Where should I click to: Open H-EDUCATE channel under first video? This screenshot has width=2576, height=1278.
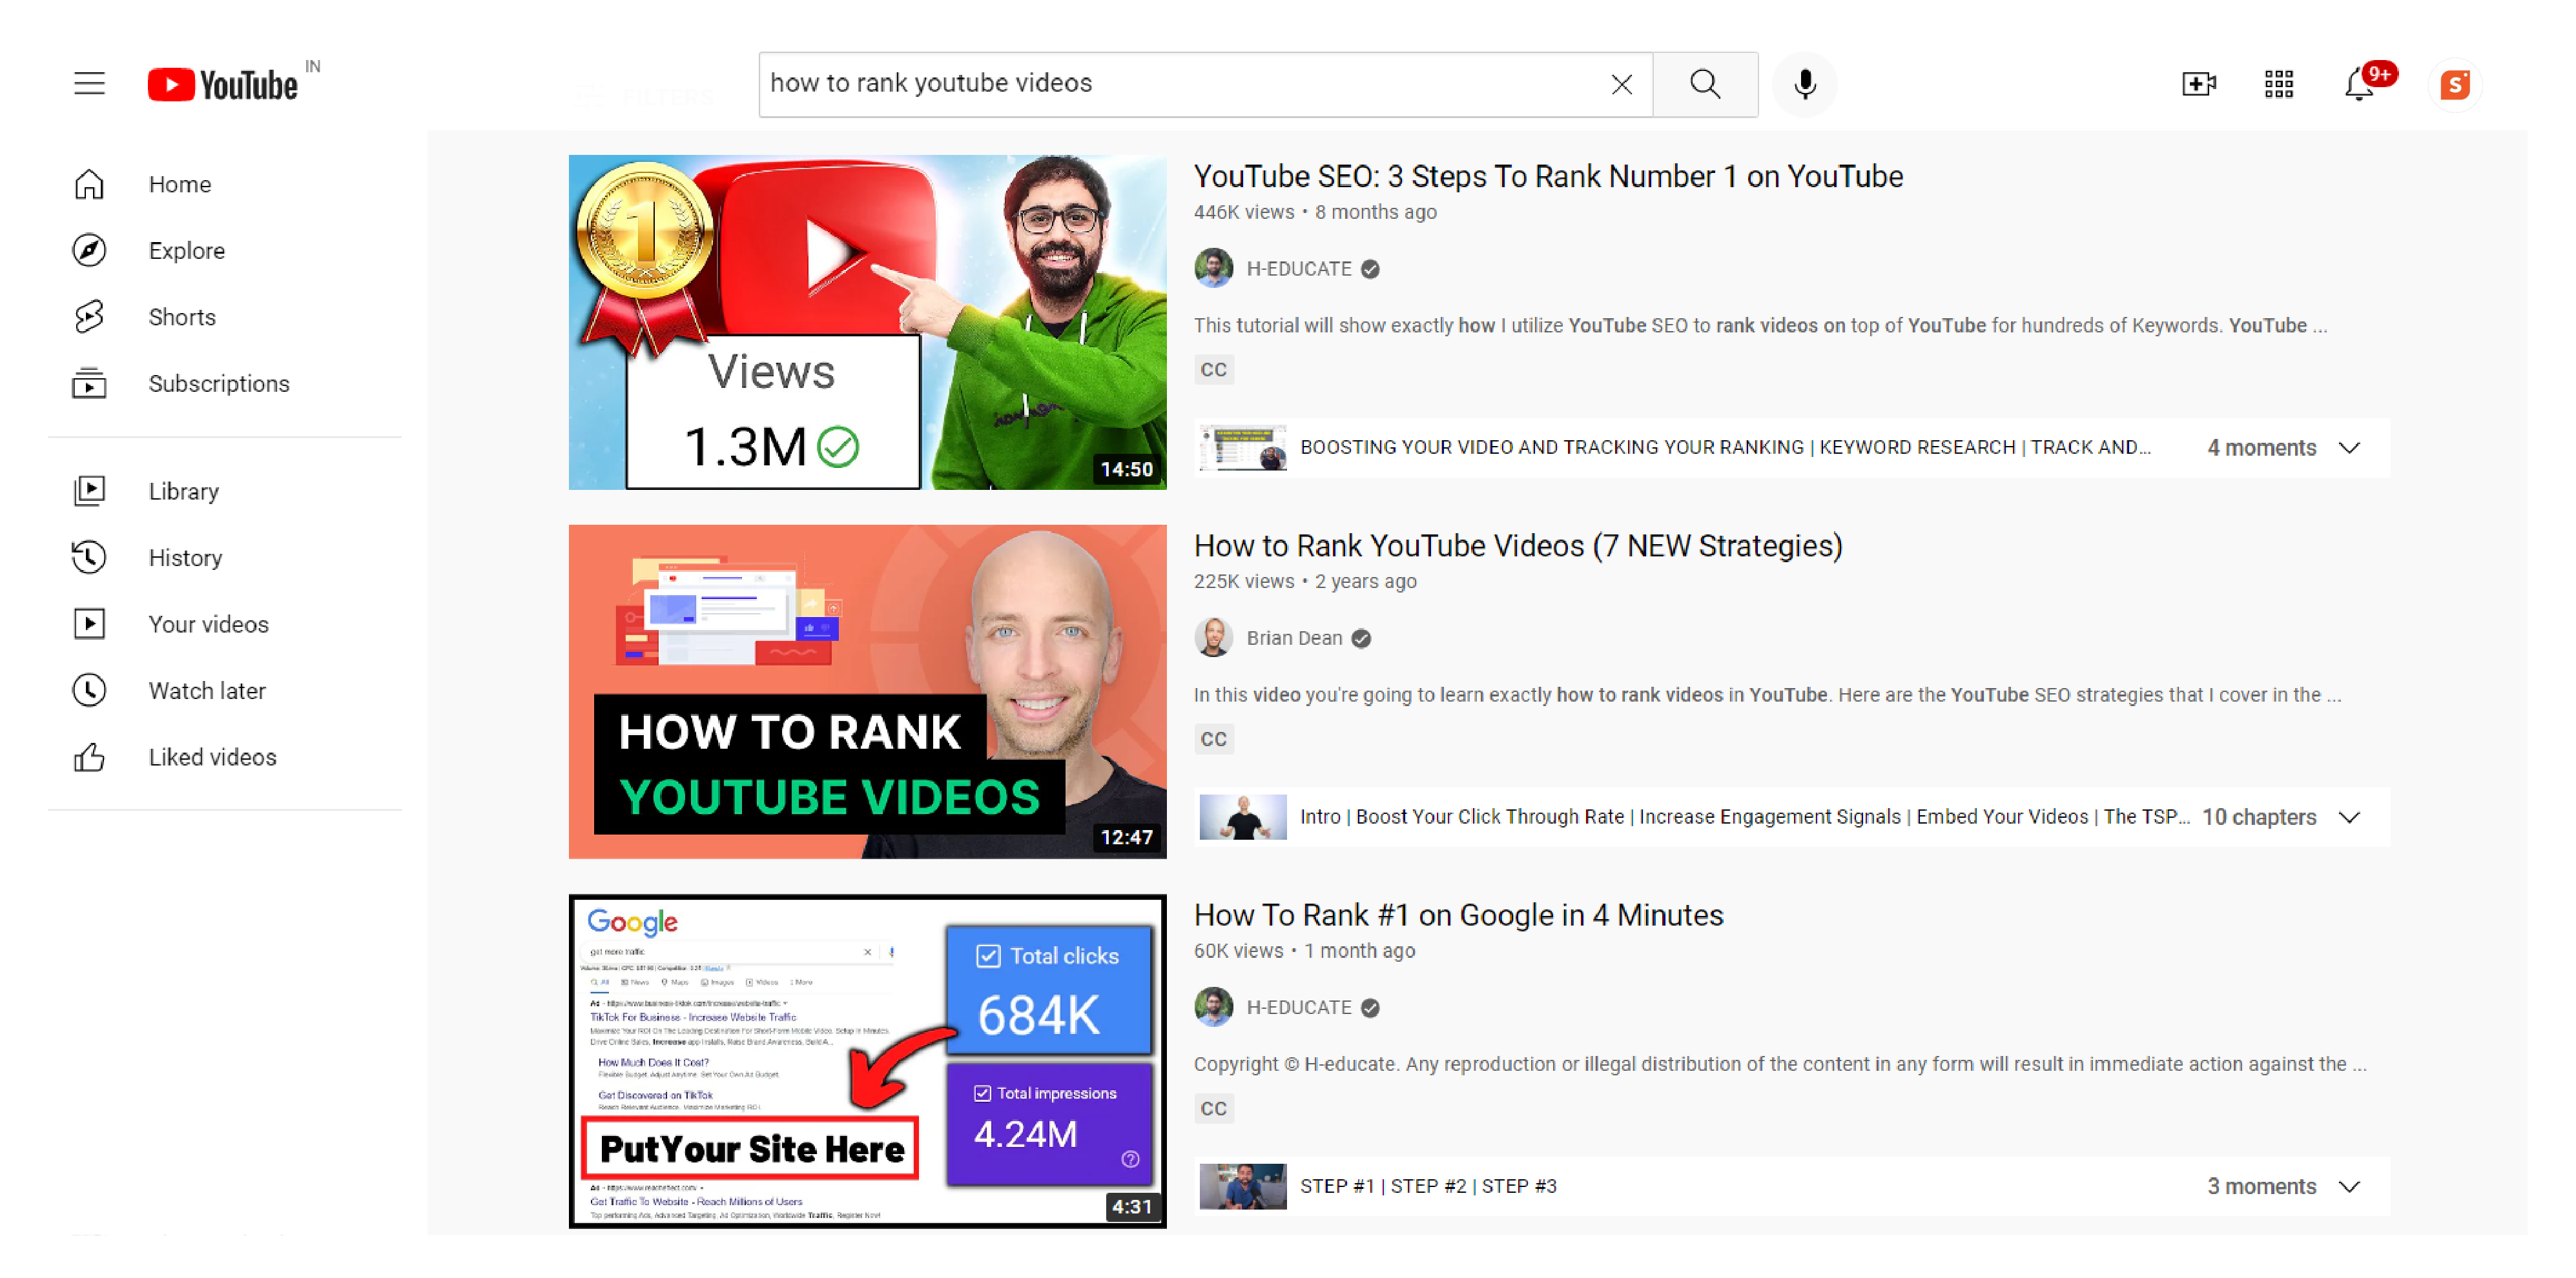(x=1298, y=269)
